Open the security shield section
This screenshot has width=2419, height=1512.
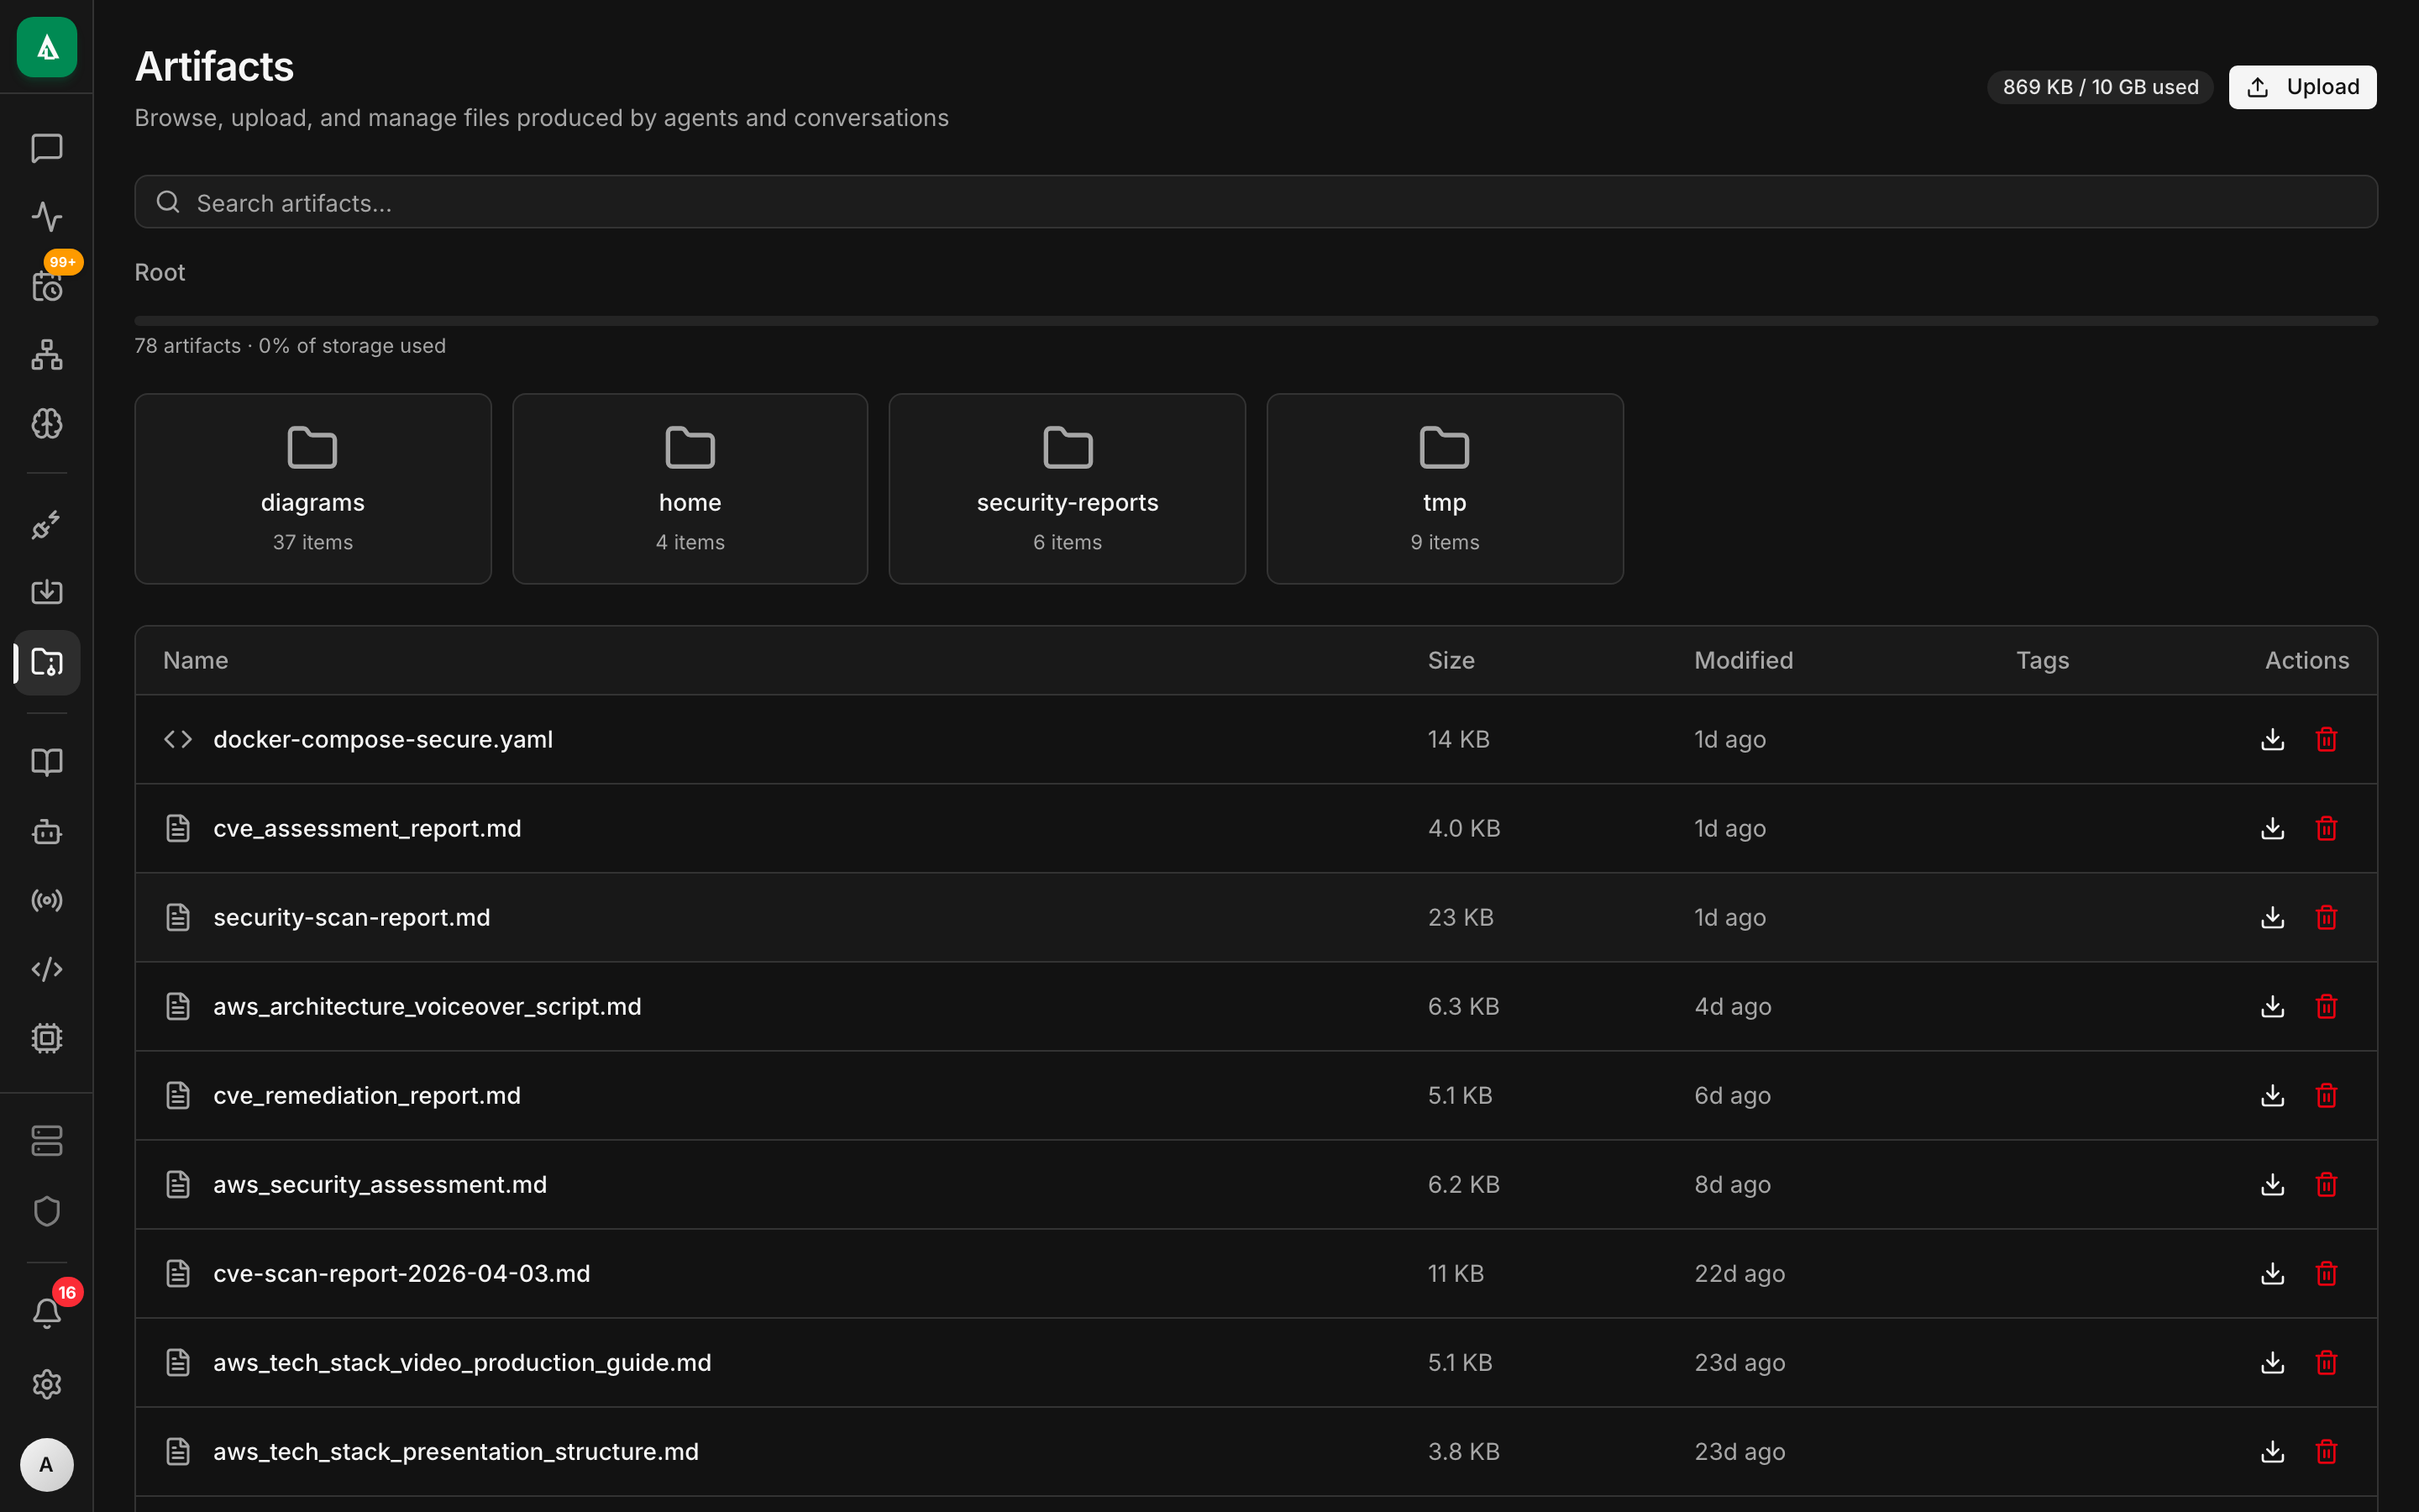(x=47, y=1211)
